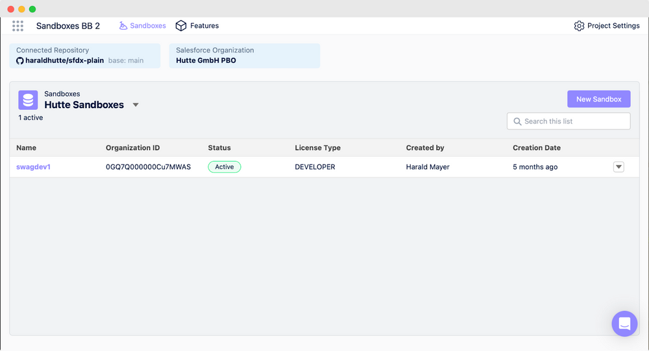Click the base: main branch label
Viewport: 649px width, 351px height.
(x=126, y=60)
